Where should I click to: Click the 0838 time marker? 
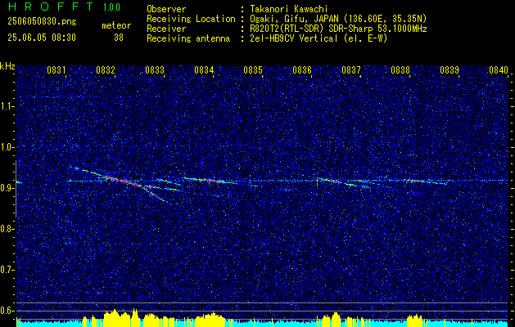[400, 70]
